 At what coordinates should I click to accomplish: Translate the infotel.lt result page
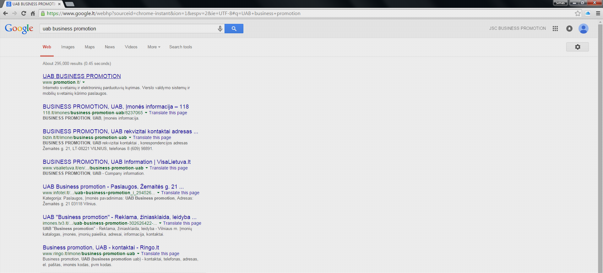pos(180,193)
